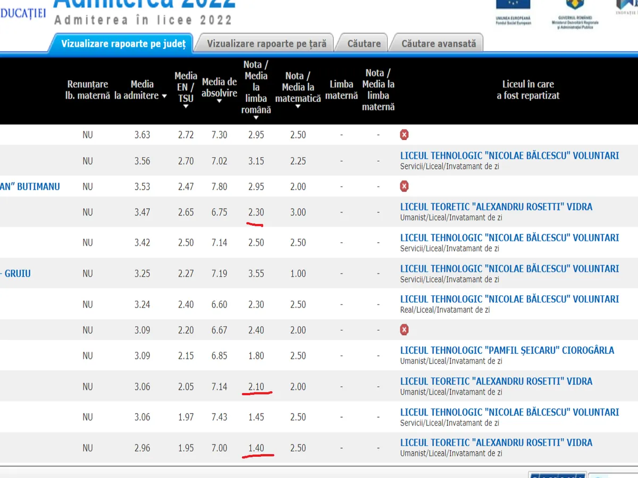Open Nicolae Bălcescu Voluntari link in 3.56 row
This screenshot has height=478, width=638.
pyautogui.click(x=509, y=156)
